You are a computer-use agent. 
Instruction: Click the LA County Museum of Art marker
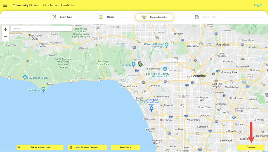(165, 69)
